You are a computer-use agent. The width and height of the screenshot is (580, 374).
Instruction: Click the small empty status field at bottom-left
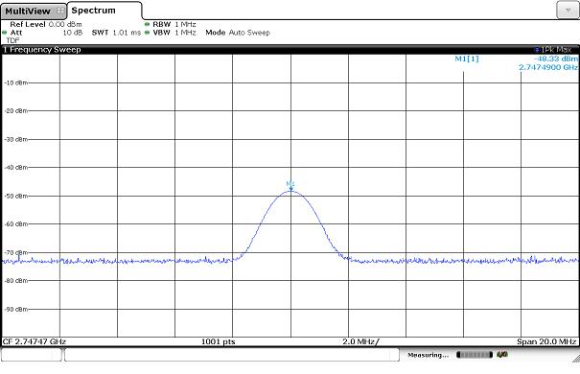32,355
